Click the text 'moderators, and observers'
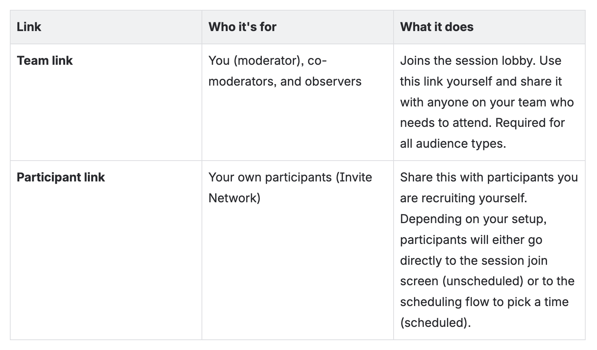The width and height of the screenshot is (597, 350). pos(285,81)
